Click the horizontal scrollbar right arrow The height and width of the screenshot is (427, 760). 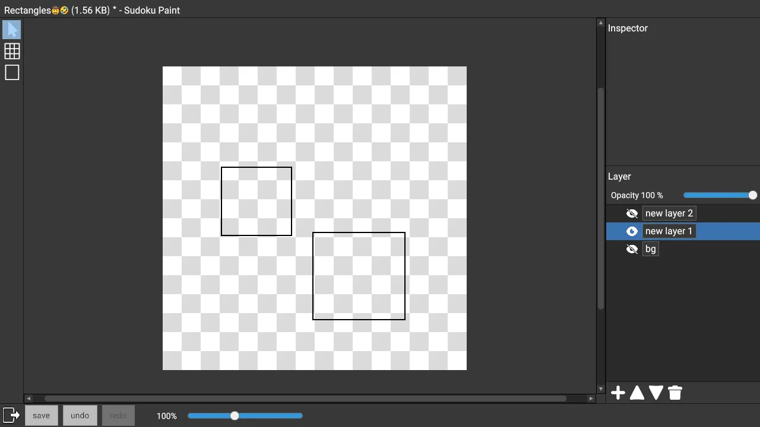[x=591, y=399]
